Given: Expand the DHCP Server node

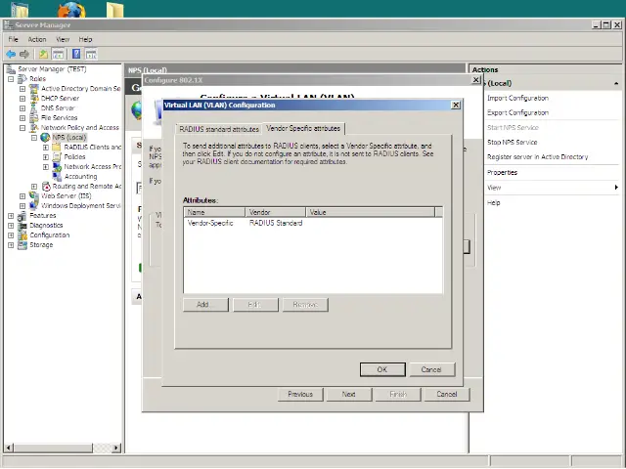Looking at the screenshot, I should (x=22, y=99).
